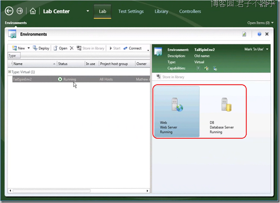Click the Running status icon in row
The width and height of the screenshot is (280, 203).
click(x=60, y=79)
